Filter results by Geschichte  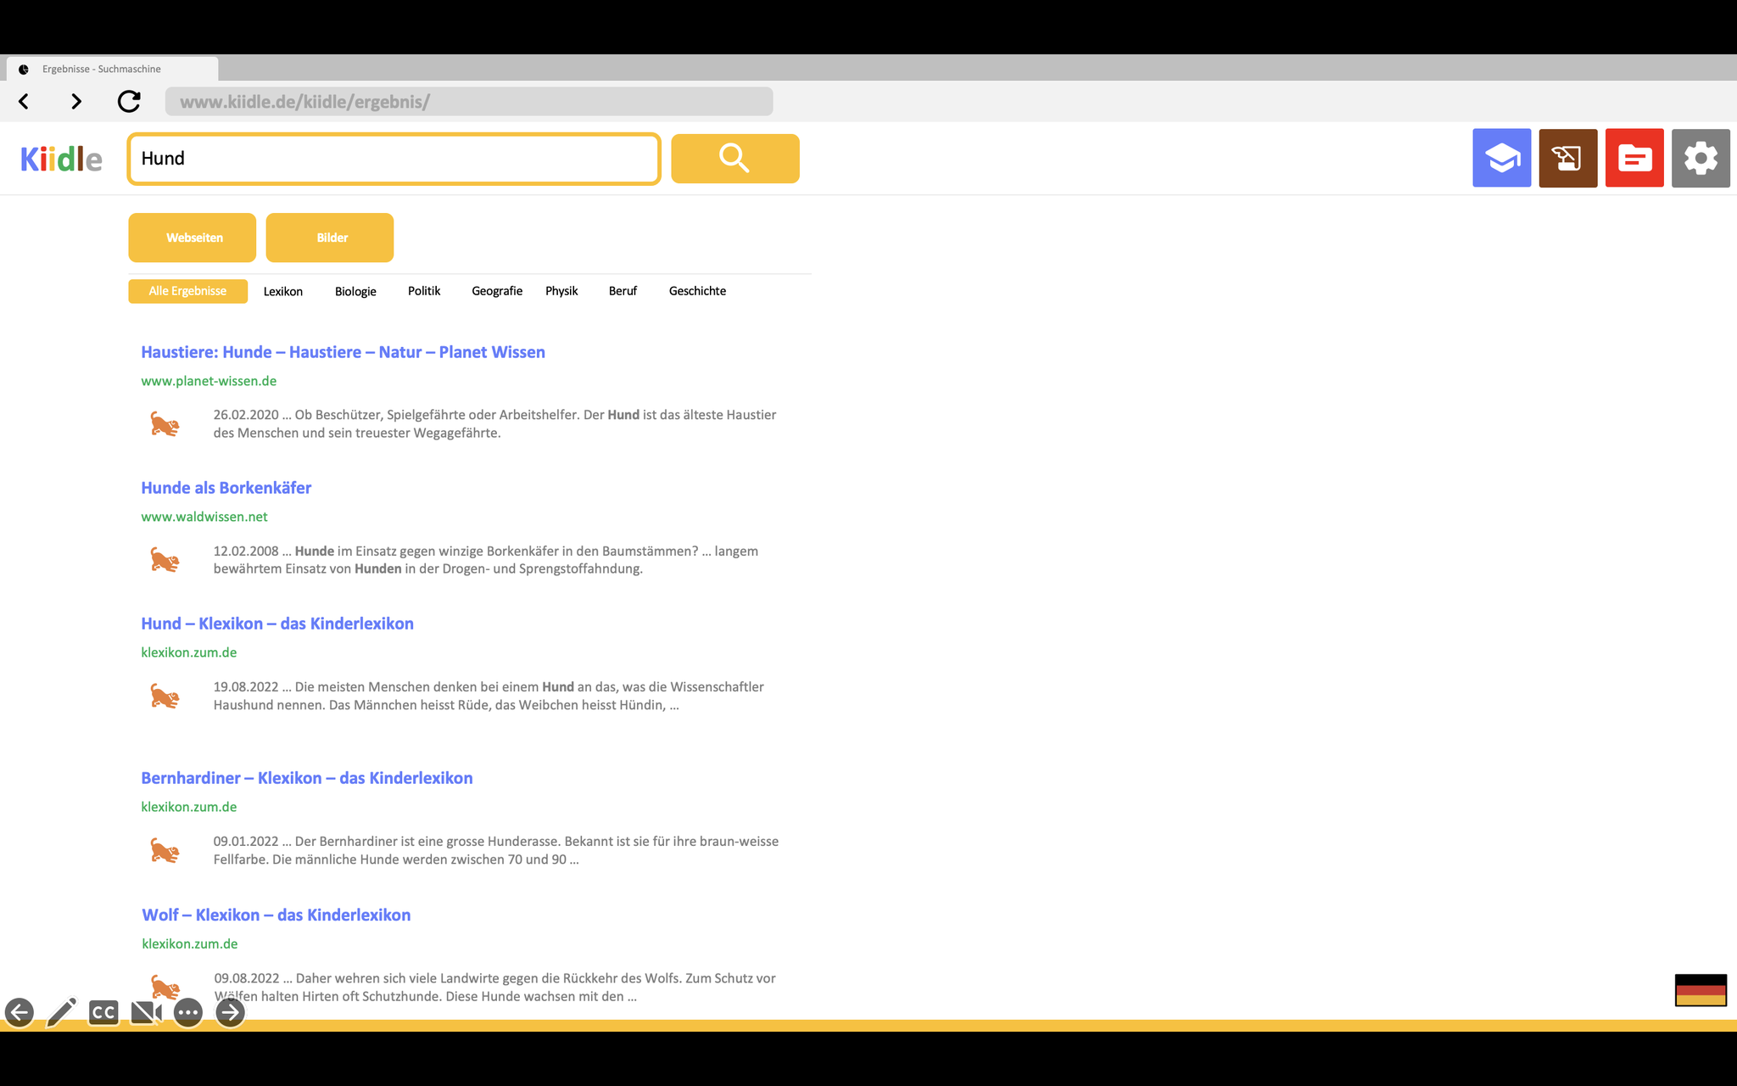(x=697, y=290)
